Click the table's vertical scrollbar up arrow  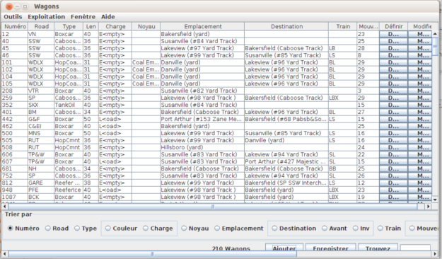pos(435,33)
